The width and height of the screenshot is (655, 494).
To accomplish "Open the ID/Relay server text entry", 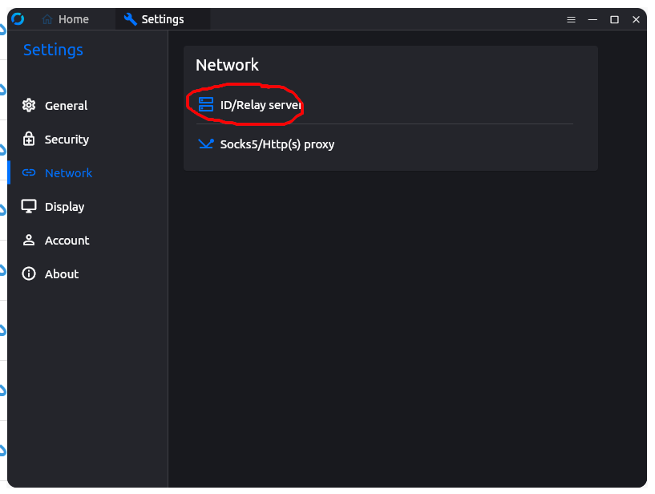I will pos(261,105).
